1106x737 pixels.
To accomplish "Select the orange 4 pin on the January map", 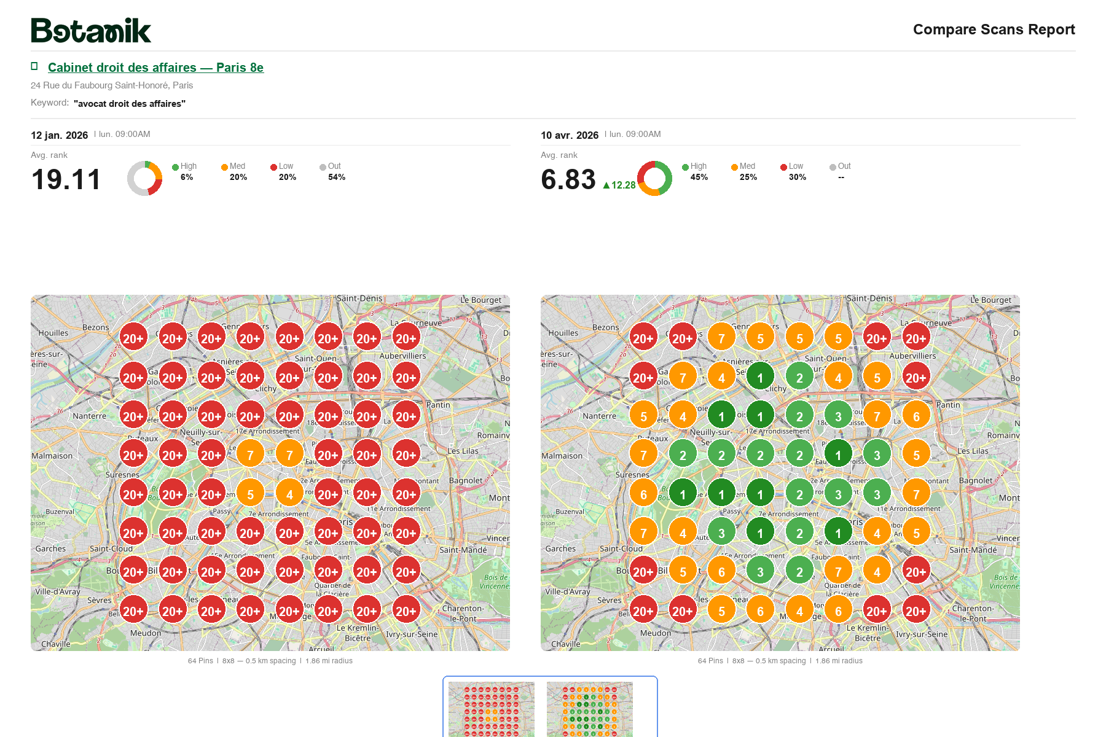I will click(x=289, y=494).
